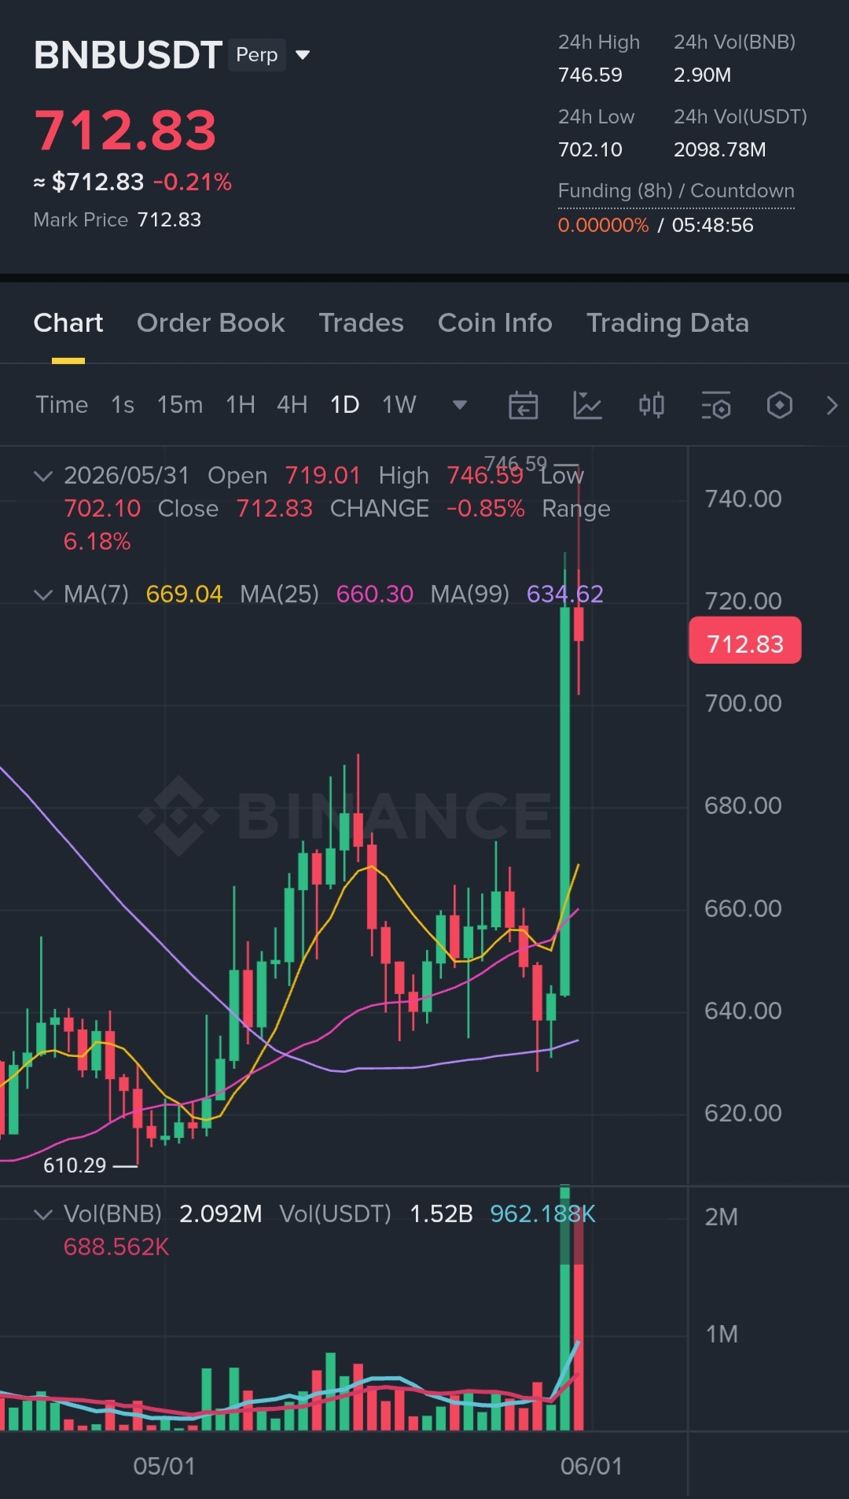Tap the 712.83 current price tag on axis
Image resolution: width=849 pixels, height=1499 pixels.
(745, 641)
